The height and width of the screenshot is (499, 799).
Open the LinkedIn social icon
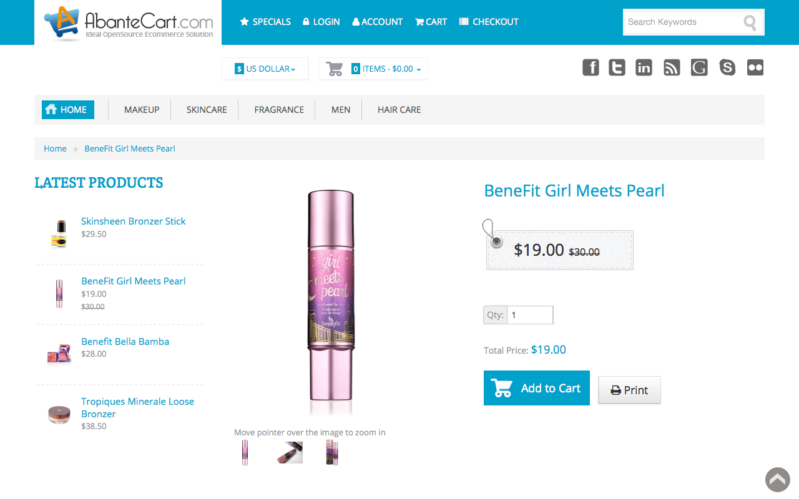[644, 67]
